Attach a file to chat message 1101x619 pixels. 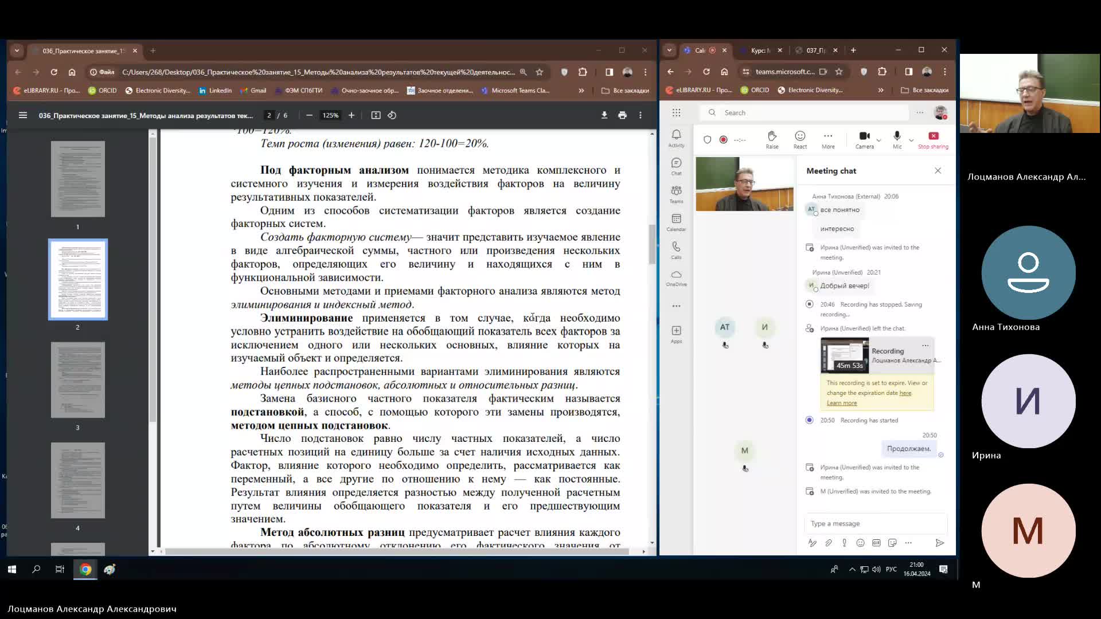(x=829, y=543)
